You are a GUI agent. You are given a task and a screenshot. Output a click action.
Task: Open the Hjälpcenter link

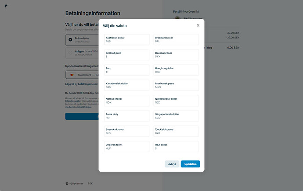[x=77, y=184]
